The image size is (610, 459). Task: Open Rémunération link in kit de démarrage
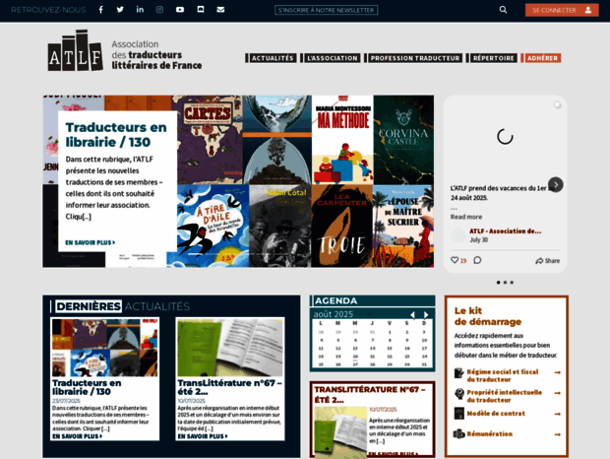[490, 433]
